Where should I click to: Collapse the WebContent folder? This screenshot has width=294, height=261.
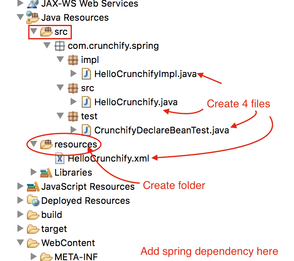(20, 242)
